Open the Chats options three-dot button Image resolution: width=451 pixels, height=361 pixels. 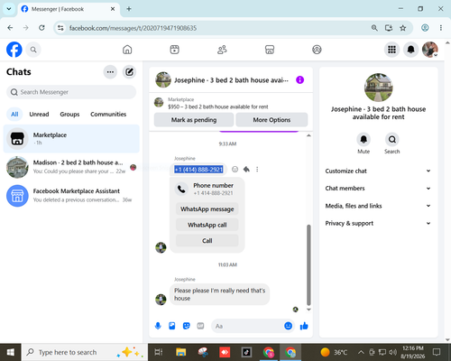click(110, 72)
